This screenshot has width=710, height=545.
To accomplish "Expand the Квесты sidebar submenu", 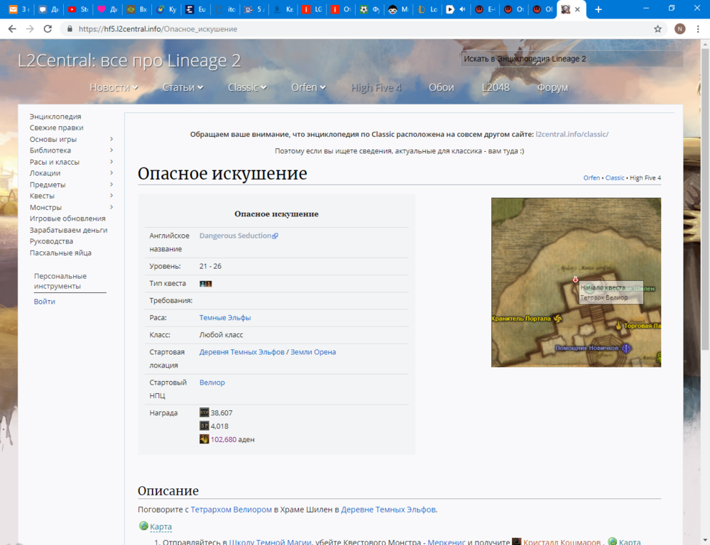I will coord(111,196).
